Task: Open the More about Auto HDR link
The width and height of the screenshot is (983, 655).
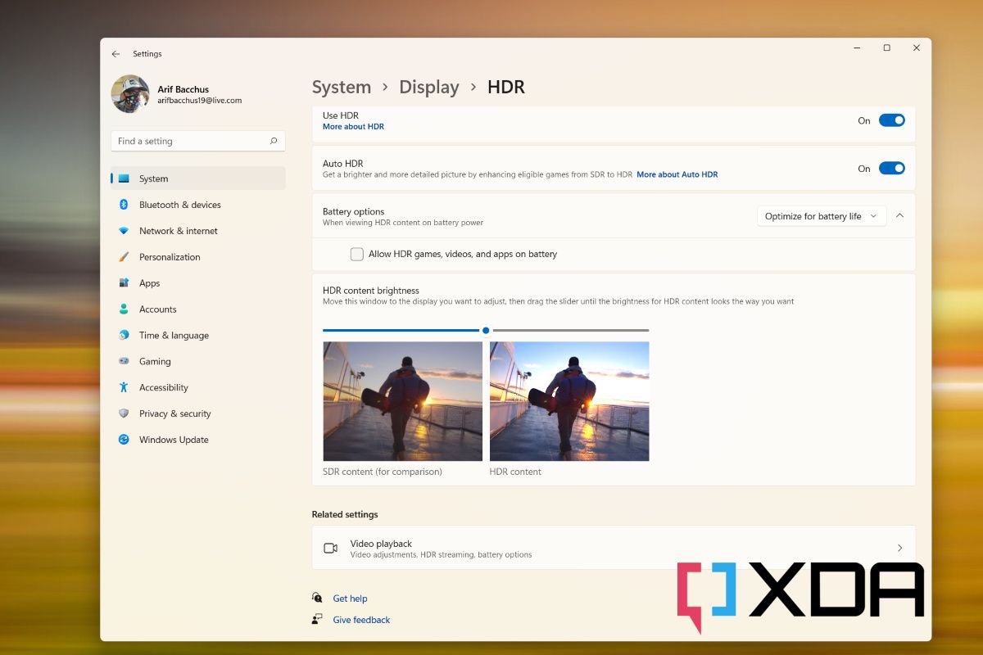Action: 677,174
